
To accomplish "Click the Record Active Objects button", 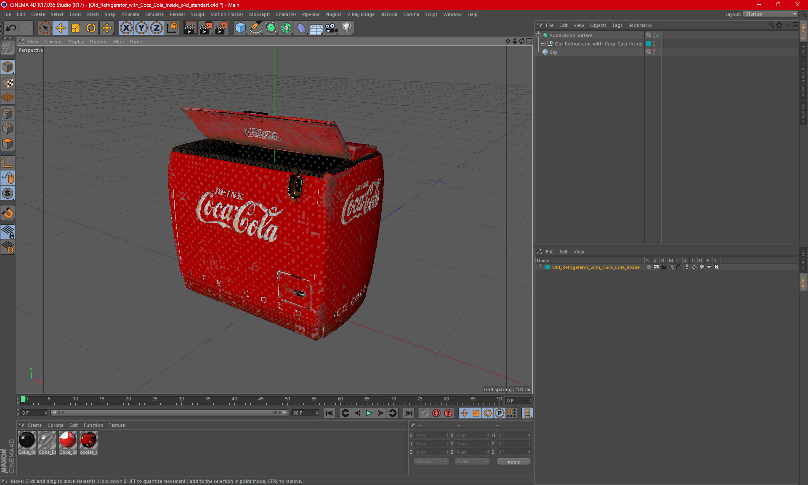I will (x=425, y=413).
